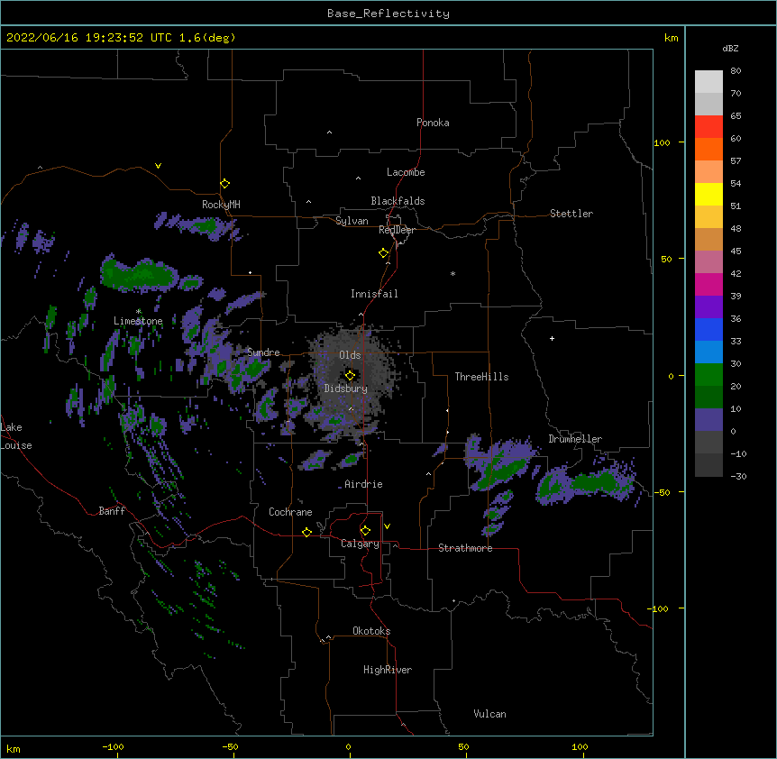This screenshot has width=777, height=759.
Task: Click the RedDeer city label
Action: coord(397,230)
